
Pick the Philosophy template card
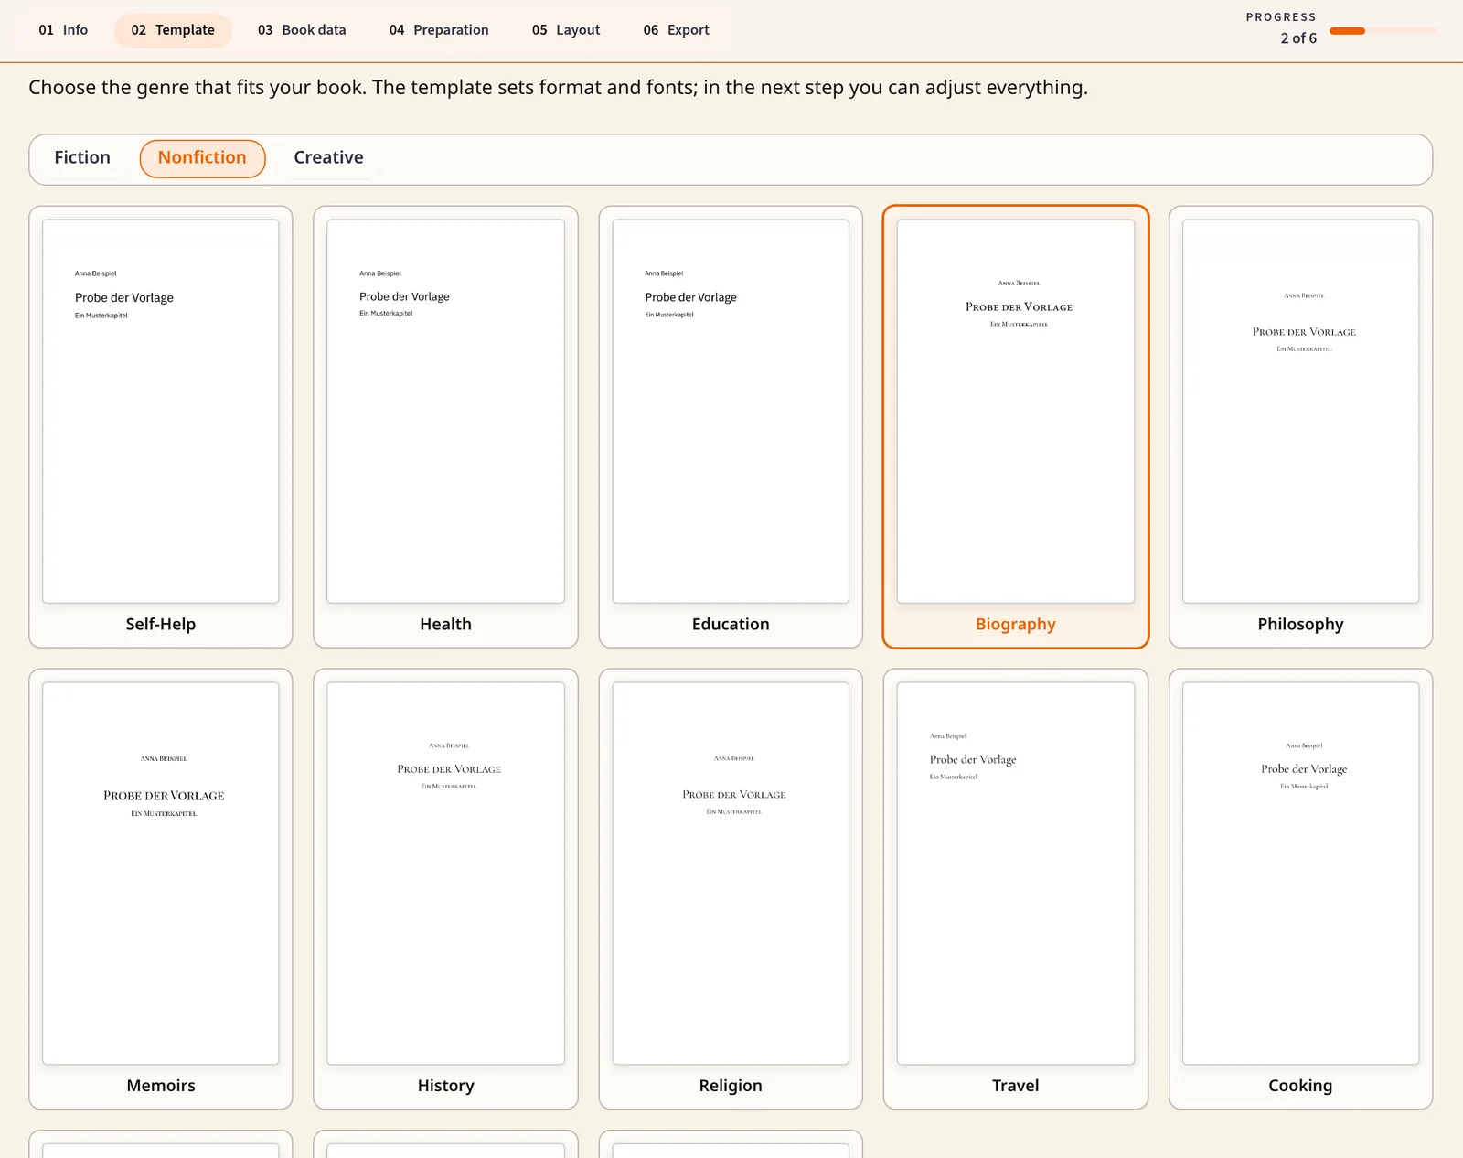point(1300,427)
